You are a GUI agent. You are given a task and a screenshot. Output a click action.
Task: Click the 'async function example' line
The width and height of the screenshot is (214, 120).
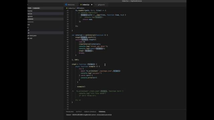[88, 66]
